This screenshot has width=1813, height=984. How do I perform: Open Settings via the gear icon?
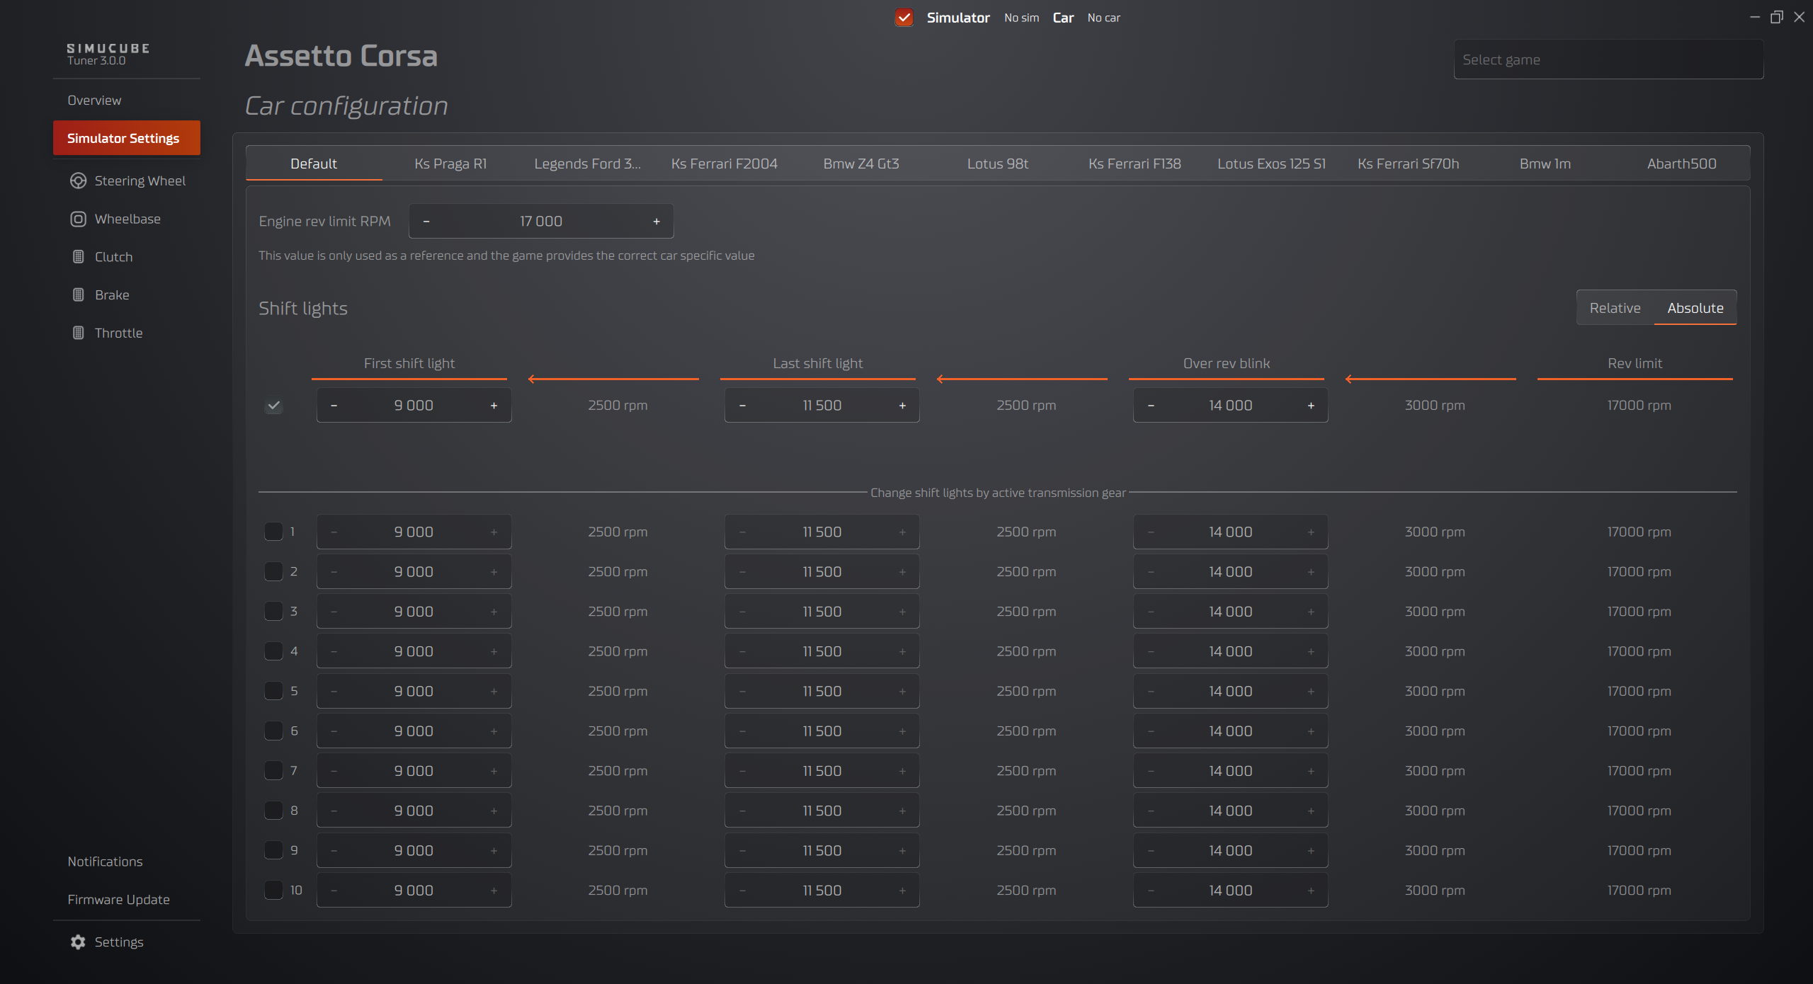coord(78,942)
